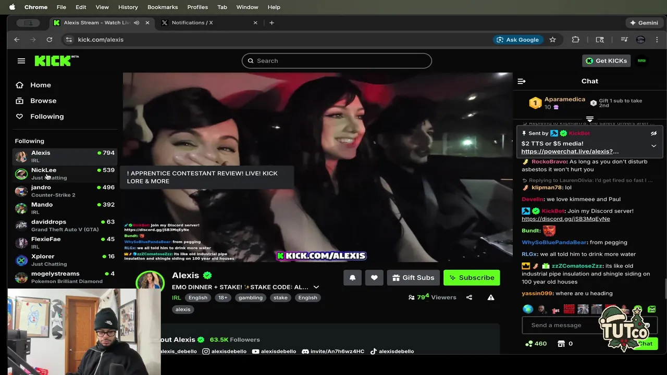Open jandro's Counter-Strike 2 channel

65,191
